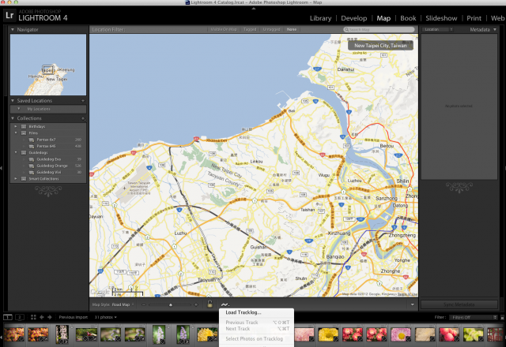Open the 31 photos source dropdown
This screenshot has width=506, height=347.
coord(105,317)
